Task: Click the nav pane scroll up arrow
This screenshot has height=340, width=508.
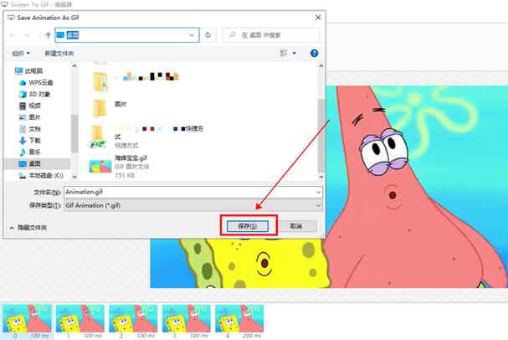Action: (74, 66)
